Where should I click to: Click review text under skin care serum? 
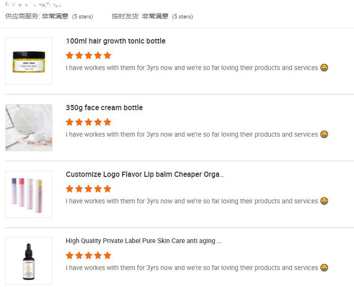(192, 268)
